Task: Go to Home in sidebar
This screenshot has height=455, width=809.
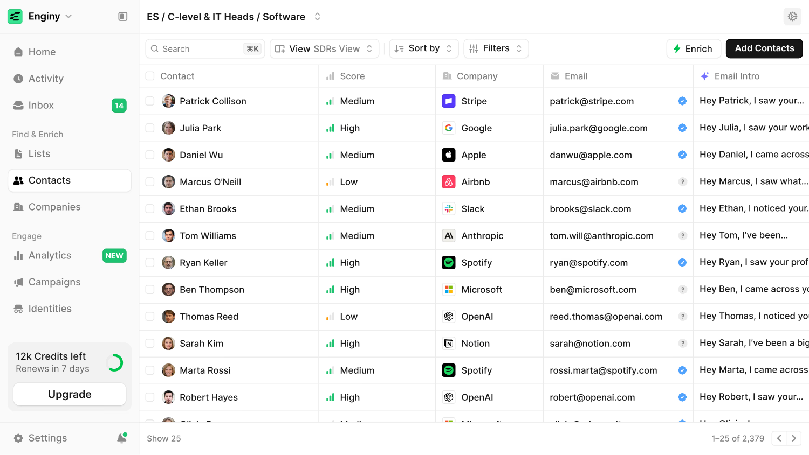Action: [x=70, y=52]
